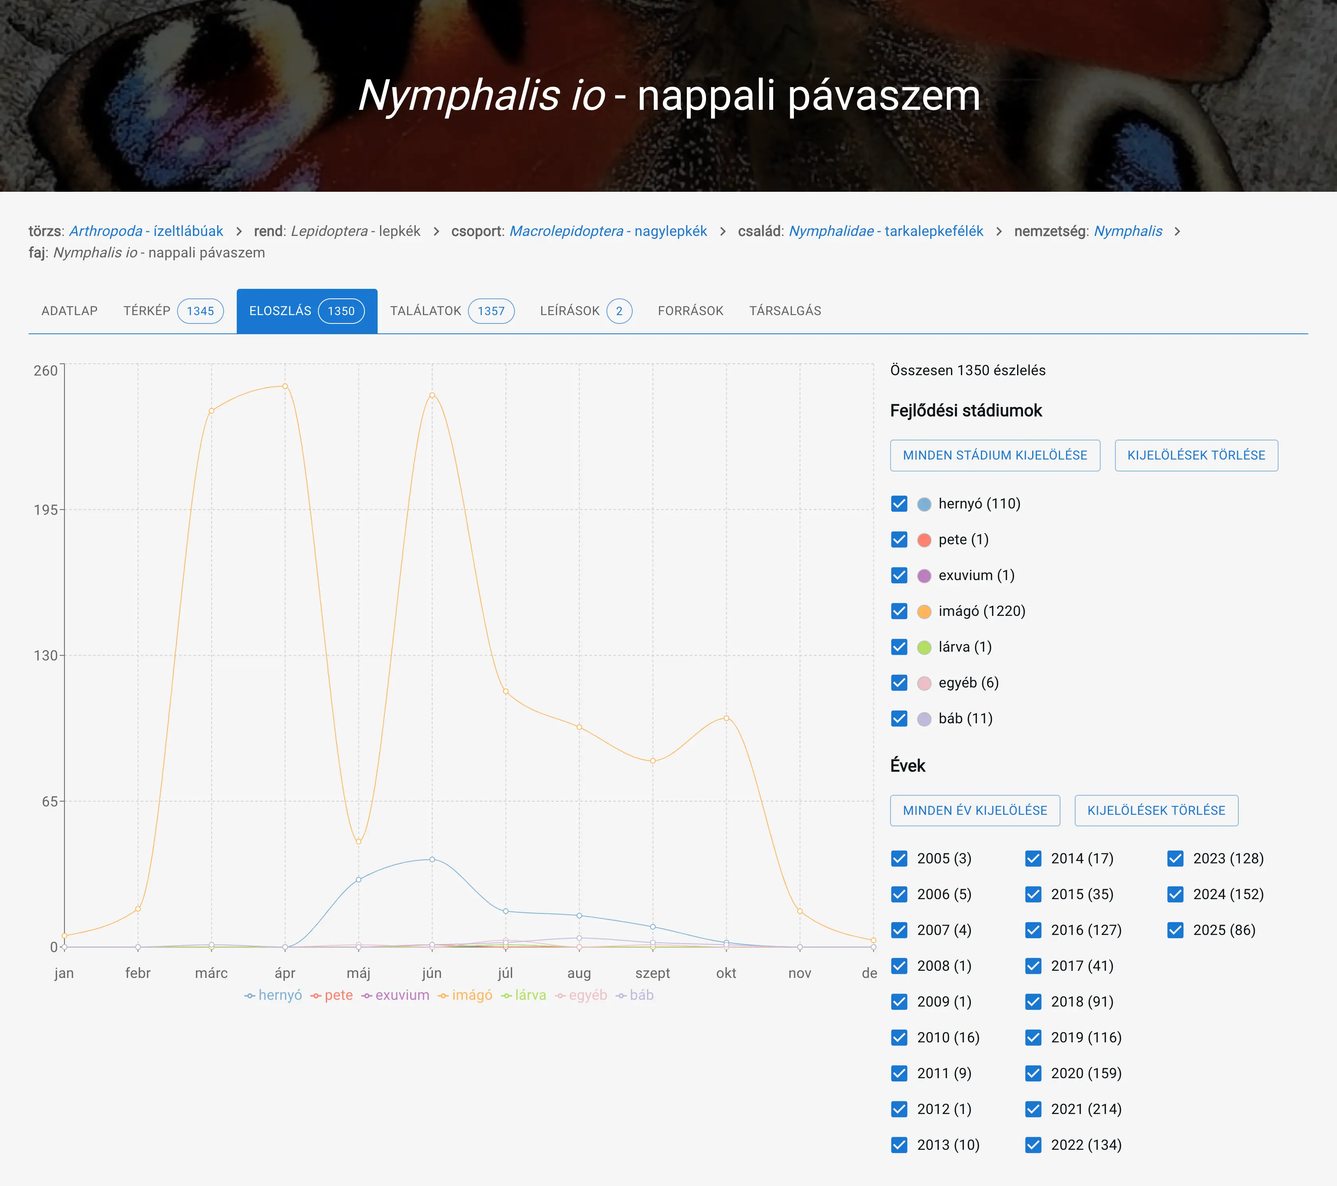Screen dimensions: 1337x1186
Task: Click the chevron after Nymphalis genus
Action: click(1177, 232)
